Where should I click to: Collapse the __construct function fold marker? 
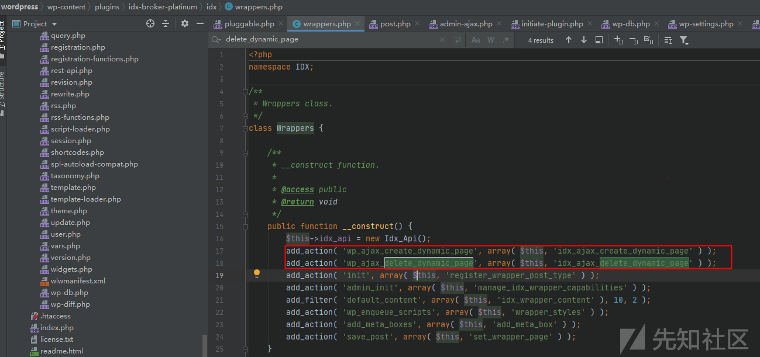pos(246,226)
